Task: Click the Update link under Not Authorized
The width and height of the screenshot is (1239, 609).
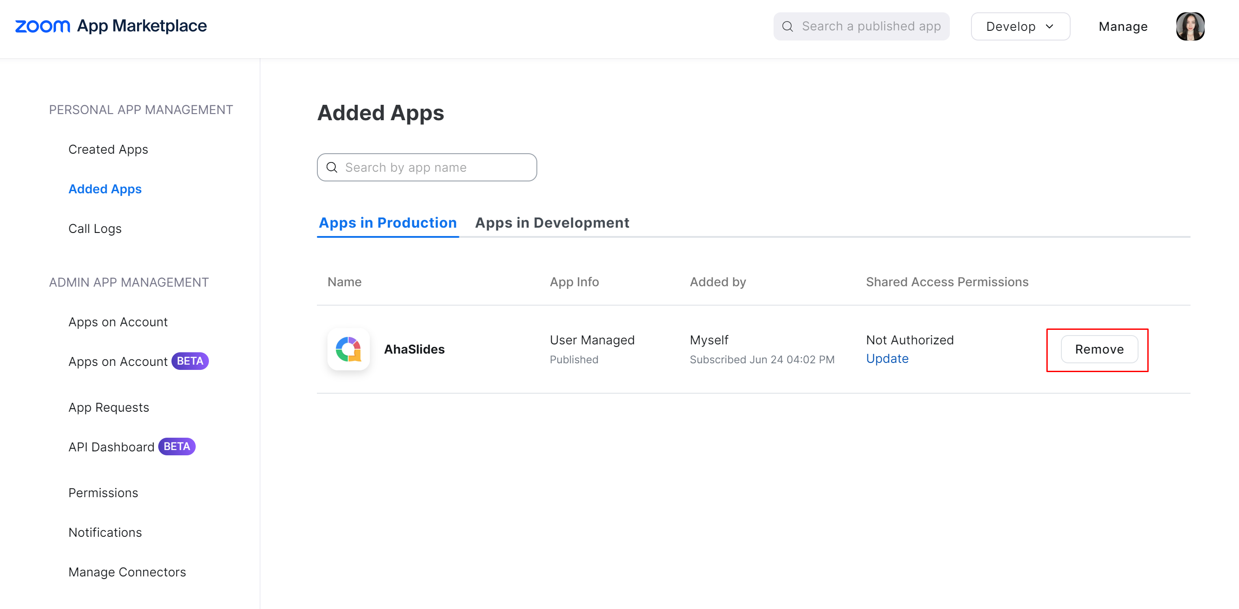Action: tap(887, 358)
